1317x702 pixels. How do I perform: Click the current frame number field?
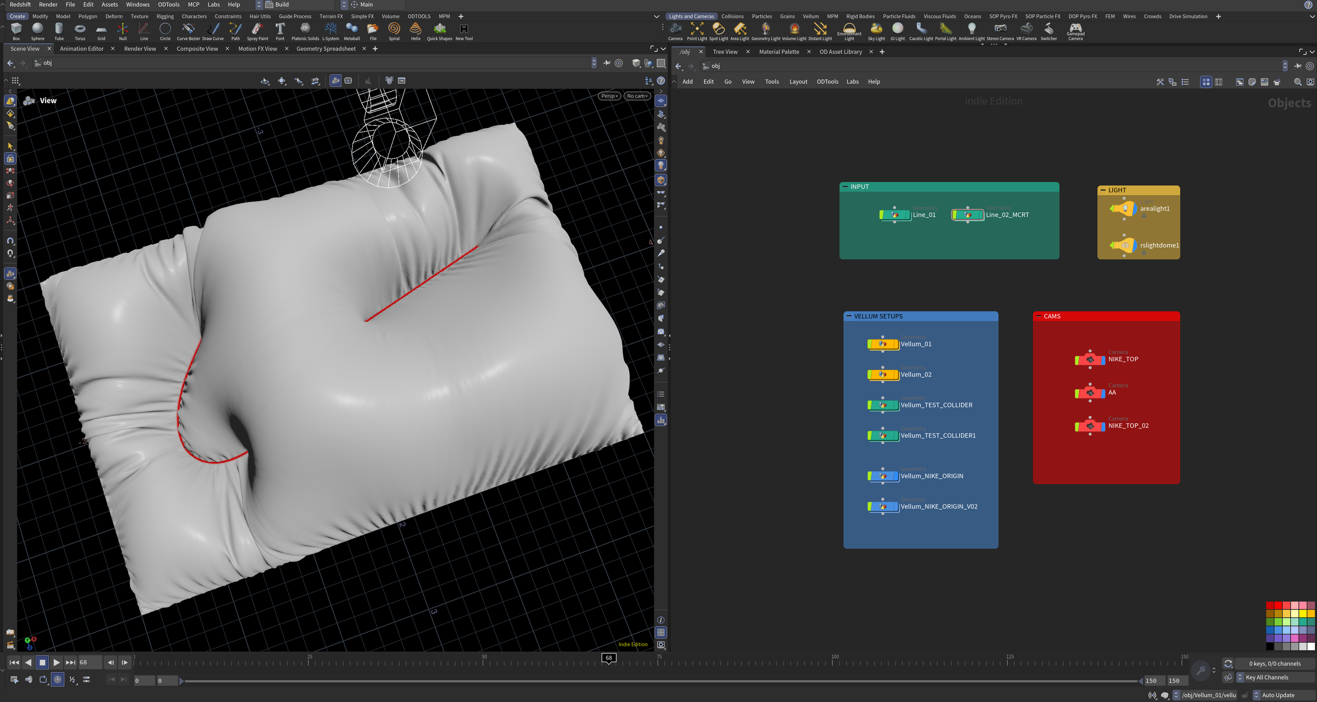(90, 663)
